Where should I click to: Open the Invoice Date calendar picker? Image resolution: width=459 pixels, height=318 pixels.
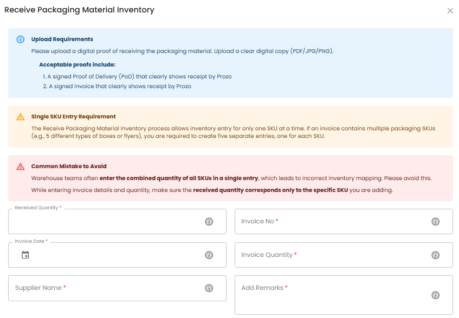(25, 255)
